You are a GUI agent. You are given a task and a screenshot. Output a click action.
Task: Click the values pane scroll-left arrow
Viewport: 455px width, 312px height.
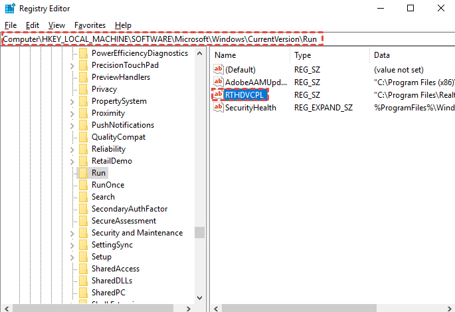(x=216, y=309)
